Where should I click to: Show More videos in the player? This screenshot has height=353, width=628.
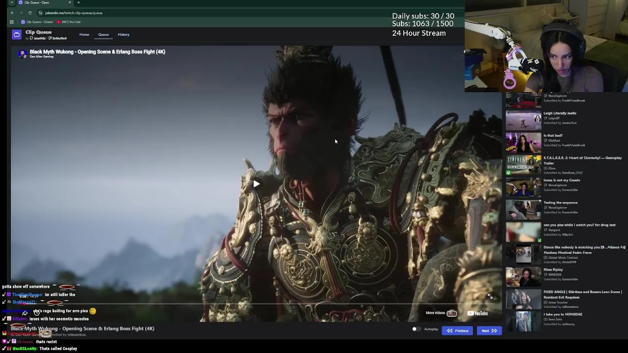441,313
